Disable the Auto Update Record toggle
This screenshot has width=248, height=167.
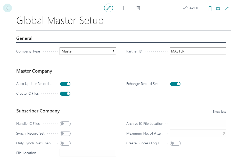coord(65,84)
